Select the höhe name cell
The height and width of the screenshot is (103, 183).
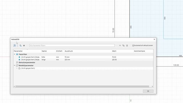pyautogui.click(x=43, y=57)
